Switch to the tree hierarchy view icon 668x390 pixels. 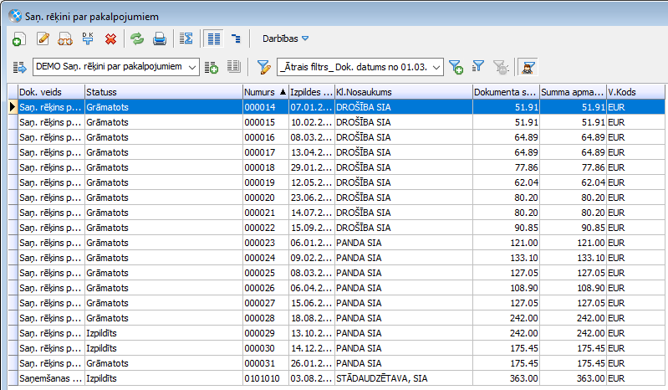(236, 38)
